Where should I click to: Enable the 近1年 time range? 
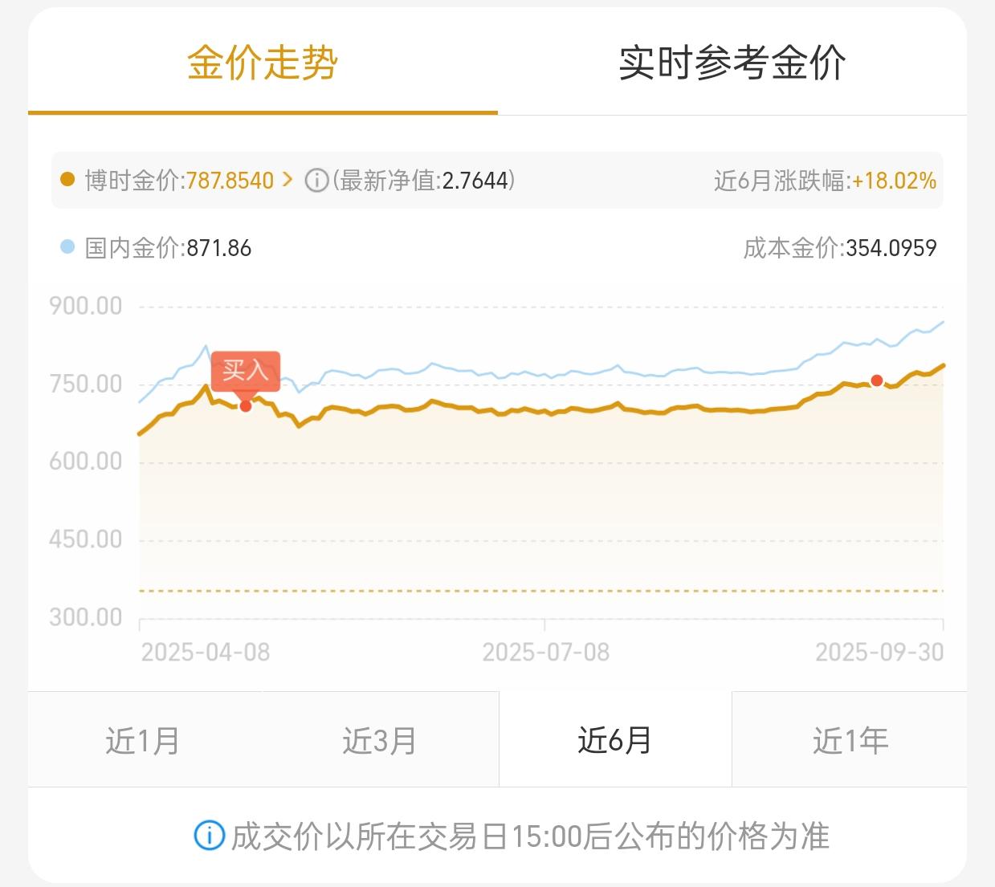tap(850, 739)
